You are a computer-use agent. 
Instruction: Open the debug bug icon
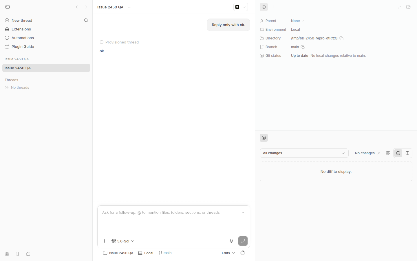click(x=28, y=254)
